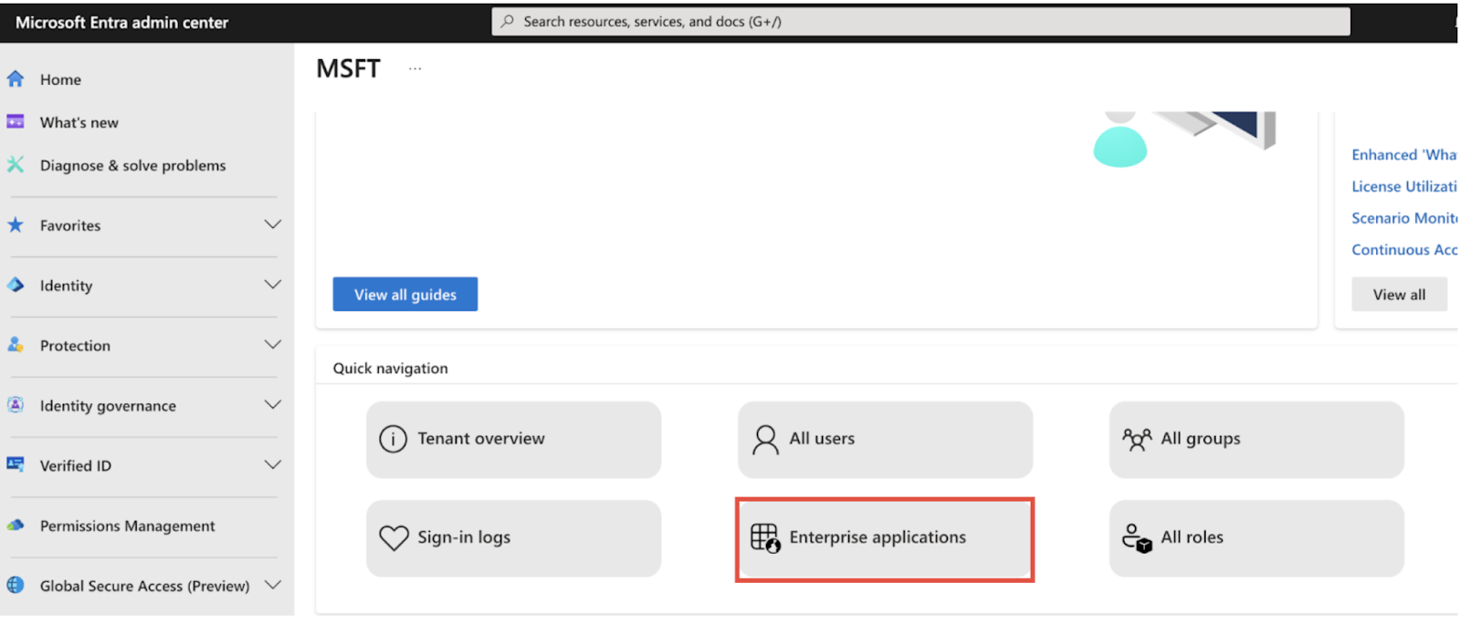Open the All roles tile

pos(1256,537)
